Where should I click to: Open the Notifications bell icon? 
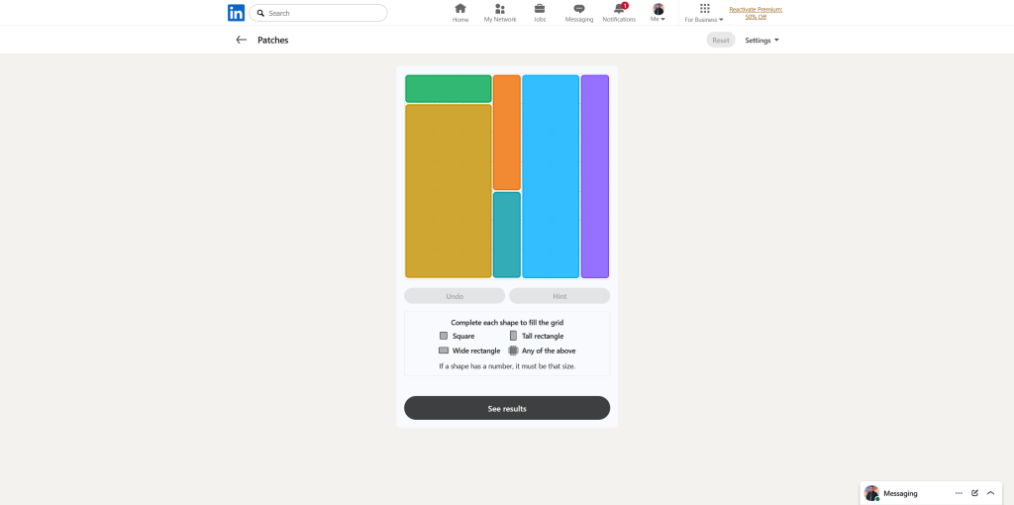(x=620, y=8)
